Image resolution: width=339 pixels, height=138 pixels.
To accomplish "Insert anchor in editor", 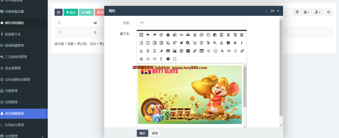I will pyautogui.click(x=235, y=51).
